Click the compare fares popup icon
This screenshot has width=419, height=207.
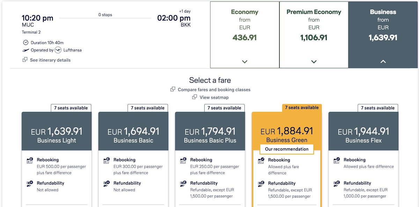click(x=173, y=89)
